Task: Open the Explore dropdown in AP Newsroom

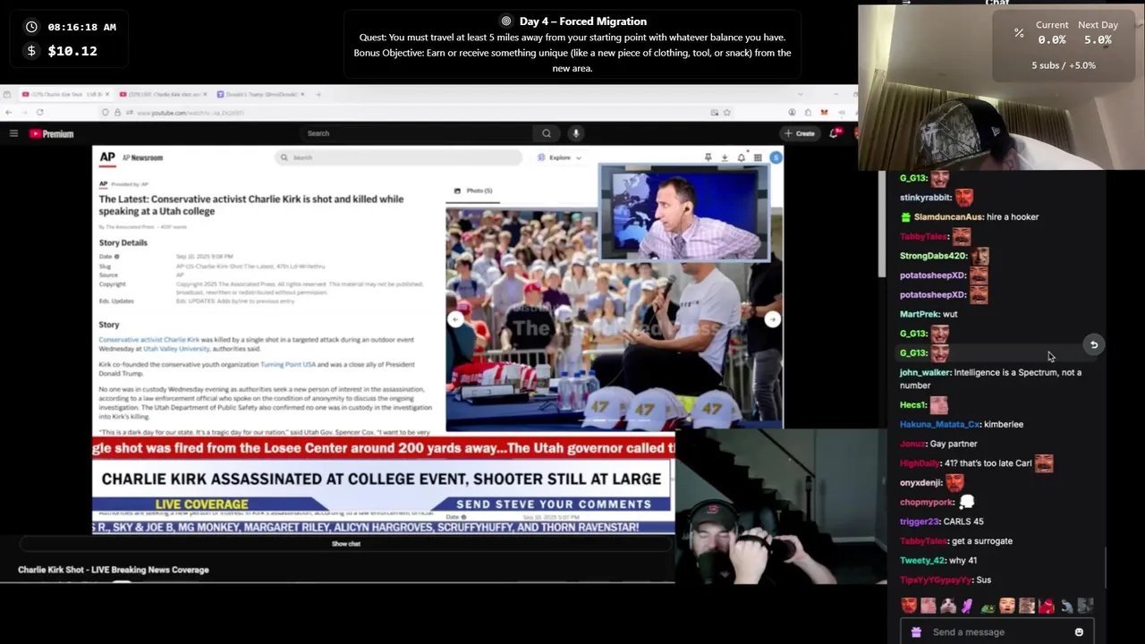Action: tap(559, 157)
